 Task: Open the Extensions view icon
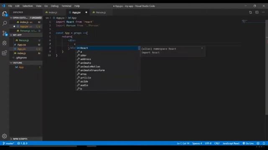(x=5, y=53)
